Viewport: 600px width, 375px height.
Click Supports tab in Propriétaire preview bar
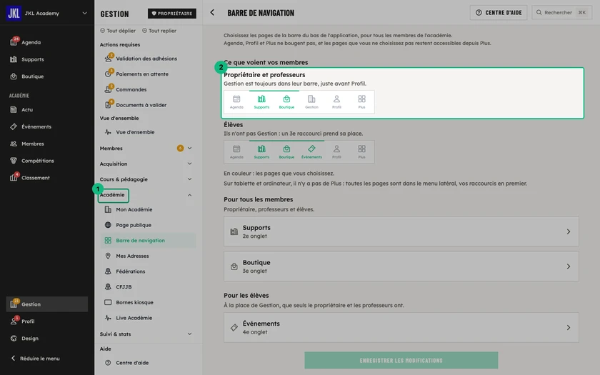point(261,102)
